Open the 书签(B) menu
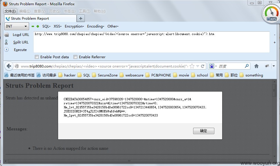The height and width of the screenshot is (166, 280). (69, 11)
